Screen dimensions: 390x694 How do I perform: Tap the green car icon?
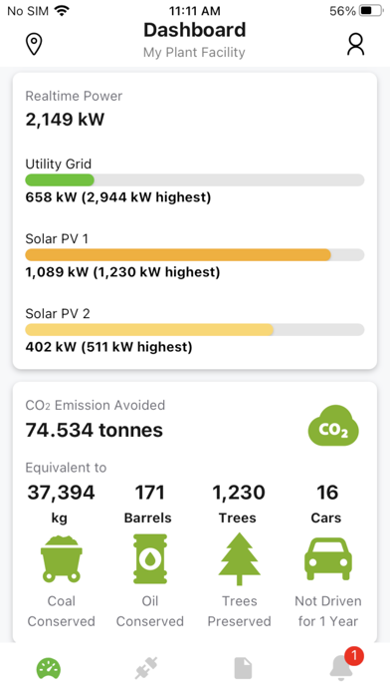point(328,558)
